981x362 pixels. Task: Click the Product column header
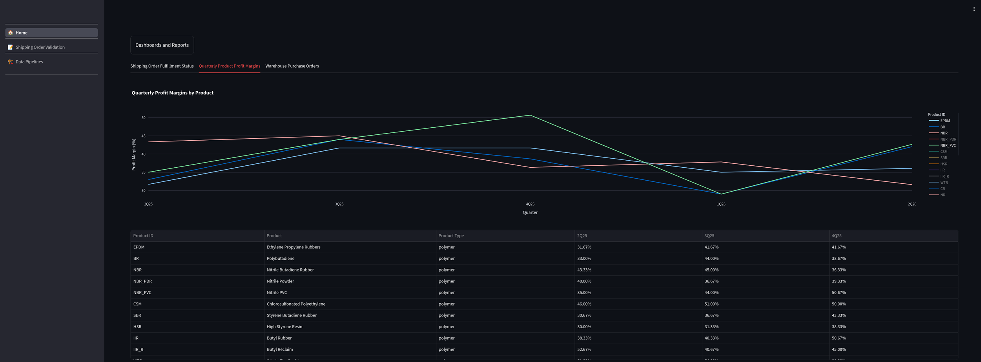click(x=350, y=235)
